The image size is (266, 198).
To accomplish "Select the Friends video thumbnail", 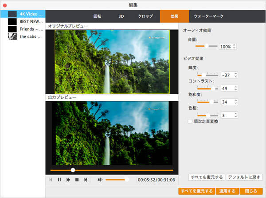I will coord(12,29).
